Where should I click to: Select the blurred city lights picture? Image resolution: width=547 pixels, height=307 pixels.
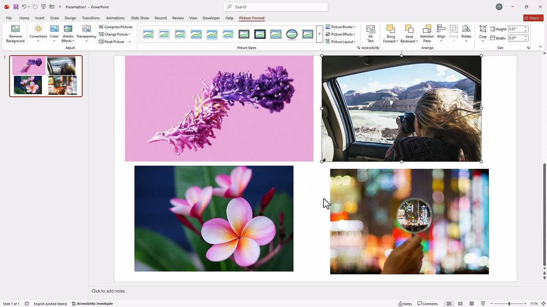click(x=409, y=221)
